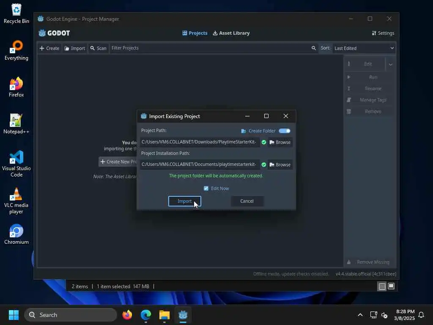
Task: Click the search magnifier icon in filter
Action: click(x=314, y=48)
